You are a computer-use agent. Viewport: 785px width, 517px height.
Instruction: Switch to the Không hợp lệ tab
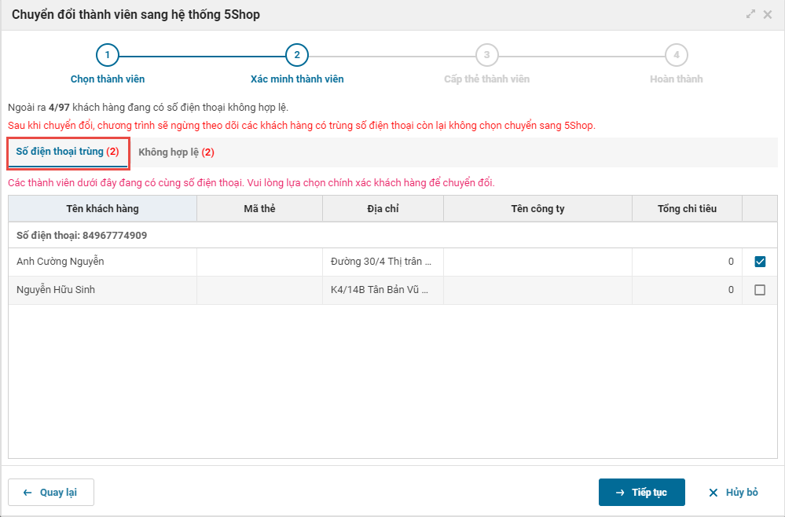pyautogui.click(x=176, y=152)
